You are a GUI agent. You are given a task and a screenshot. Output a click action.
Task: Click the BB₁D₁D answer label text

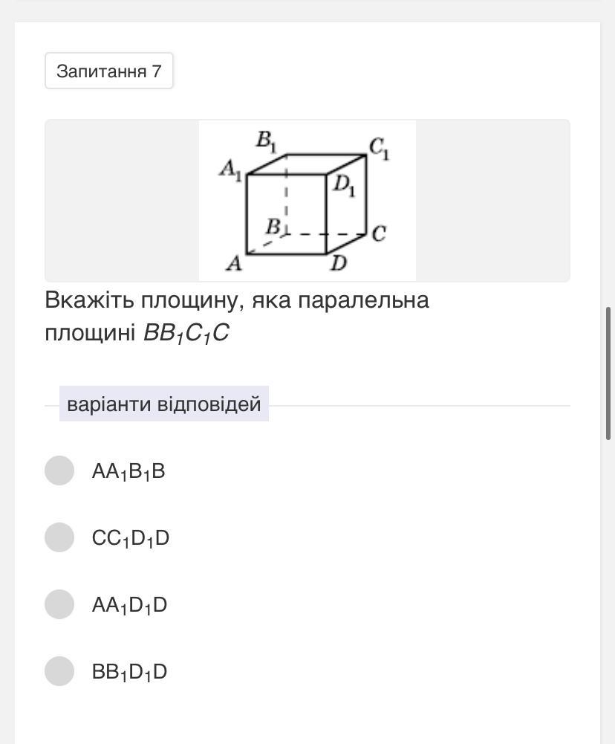point(129,673)
